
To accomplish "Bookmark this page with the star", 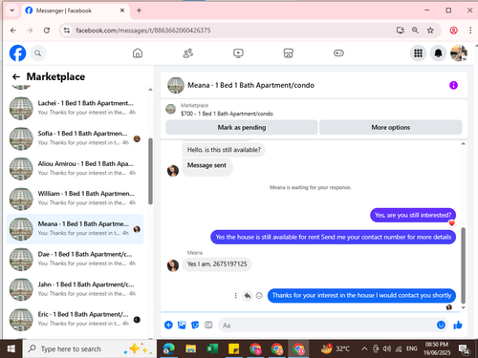I will [430, 31].
